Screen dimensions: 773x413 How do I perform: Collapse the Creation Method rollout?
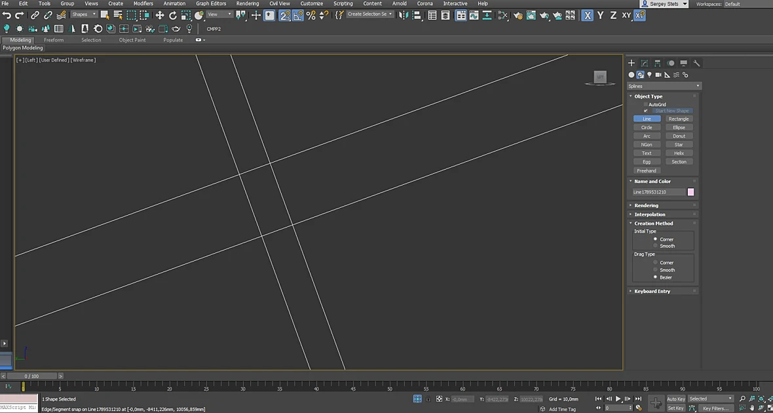(x=663, y=223)
